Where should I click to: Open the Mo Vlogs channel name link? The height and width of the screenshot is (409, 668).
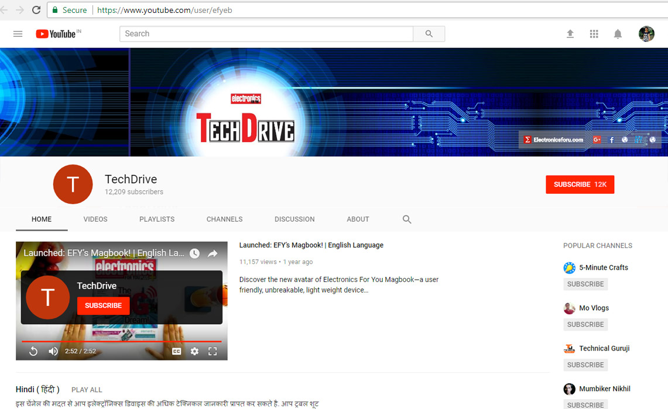(x=594, y=308)
